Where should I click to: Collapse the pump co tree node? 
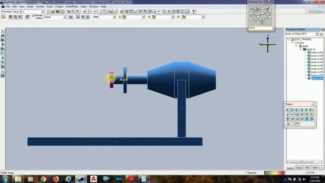click(x=301, y=49)
